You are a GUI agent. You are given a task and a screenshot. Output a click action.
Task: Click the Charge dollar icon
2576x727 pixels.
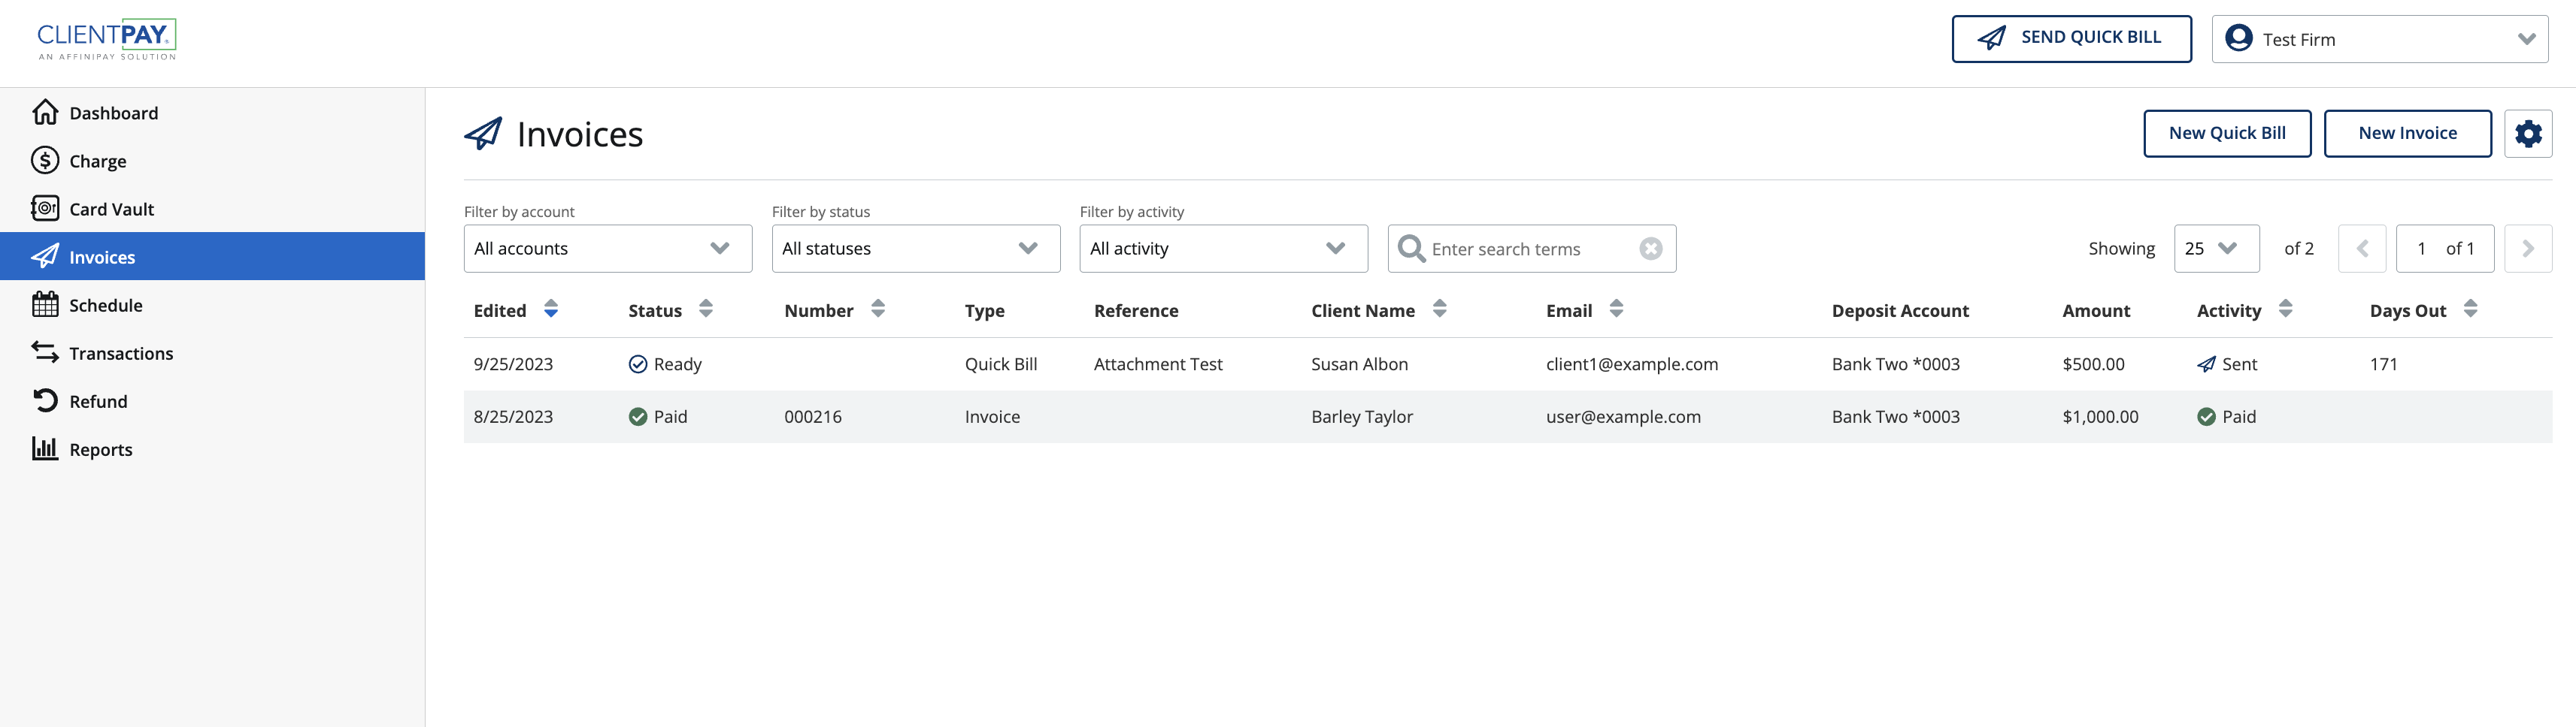click(45, 160)
